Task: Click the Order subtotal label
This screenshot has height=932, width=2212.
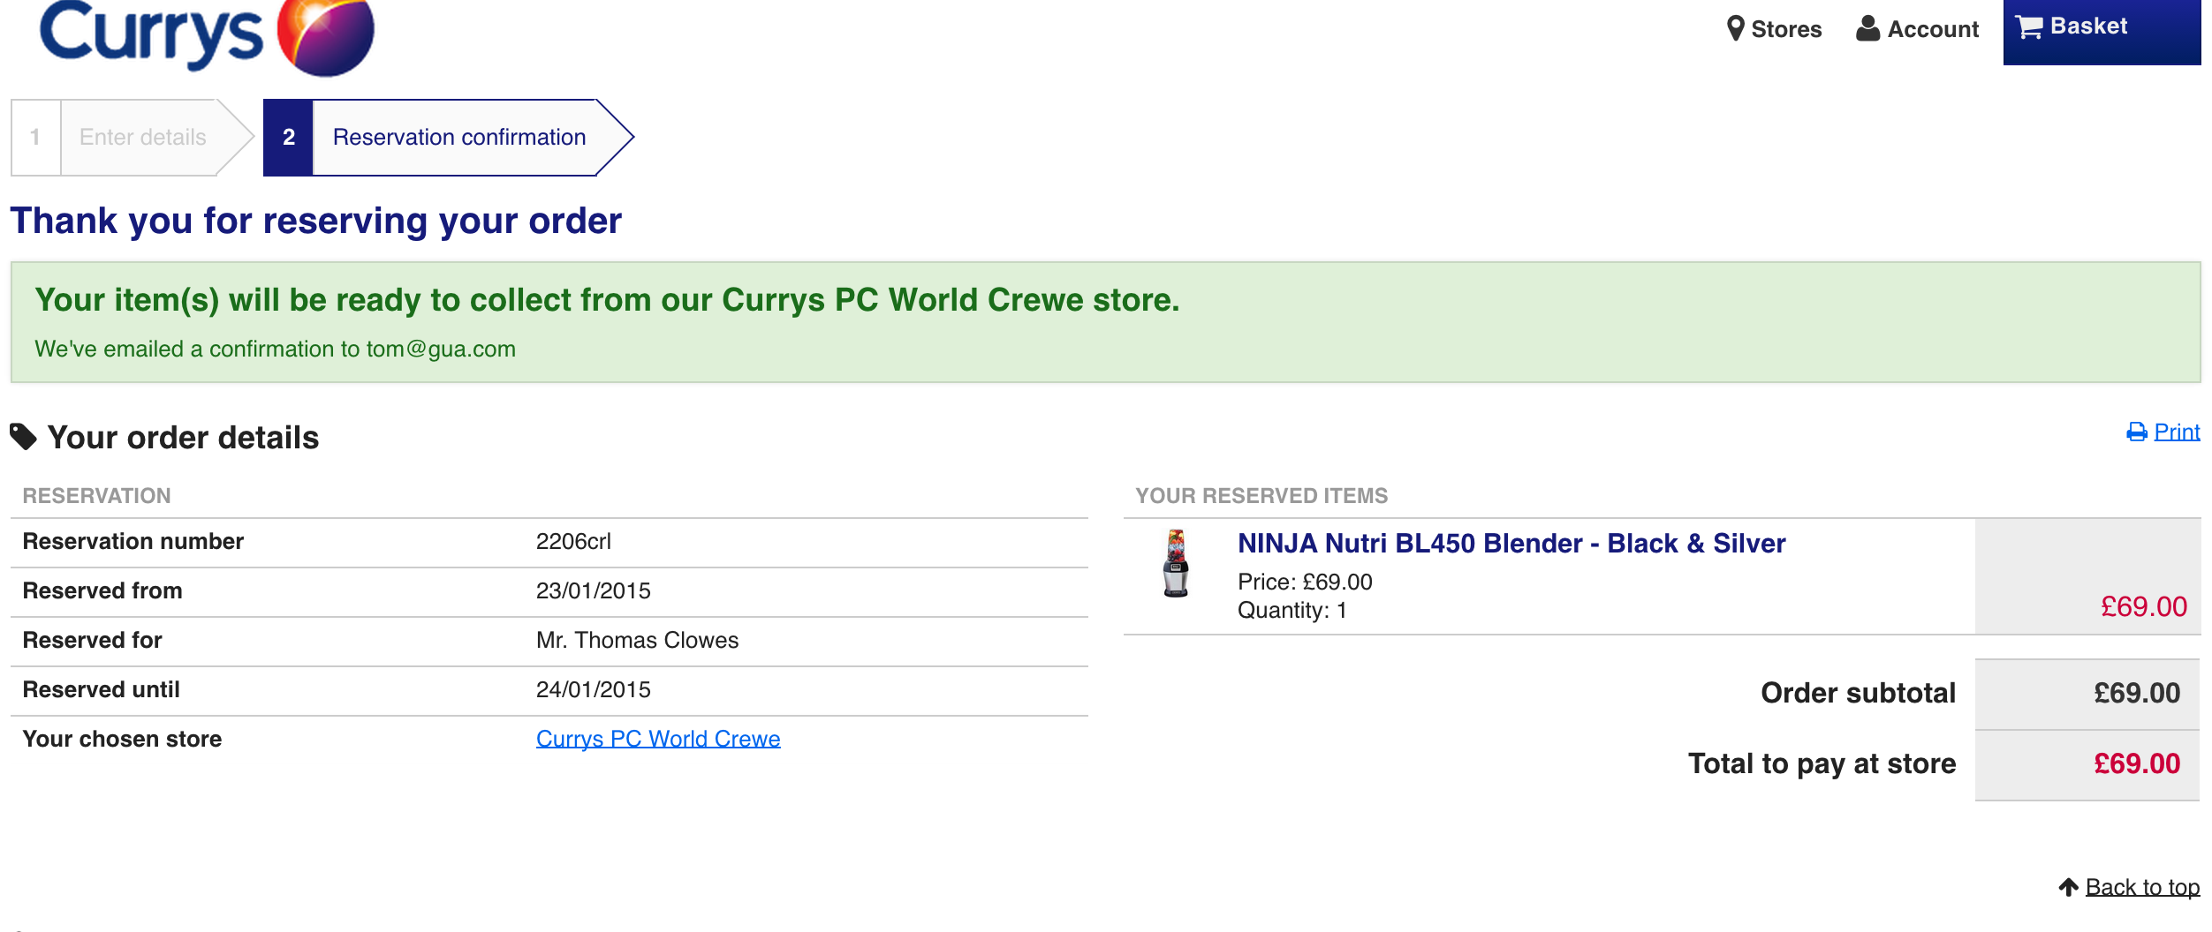Action: point(1858,693)
